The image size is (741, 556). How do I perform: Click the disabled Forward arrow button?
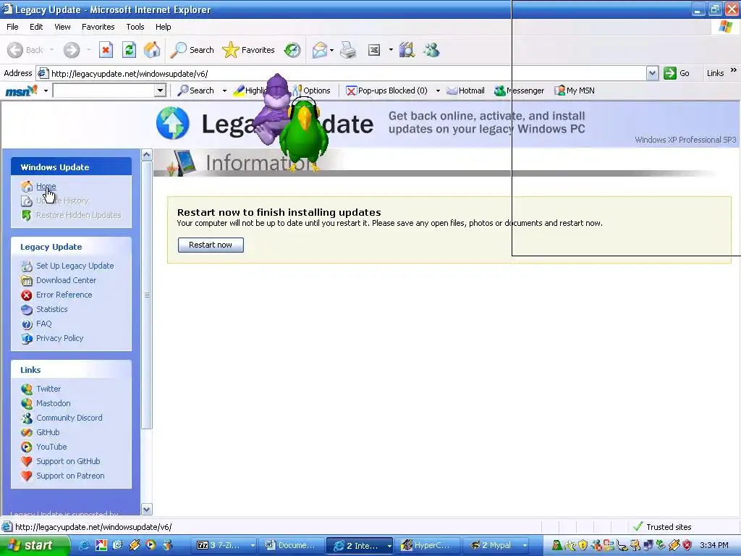tap(72, 50)
